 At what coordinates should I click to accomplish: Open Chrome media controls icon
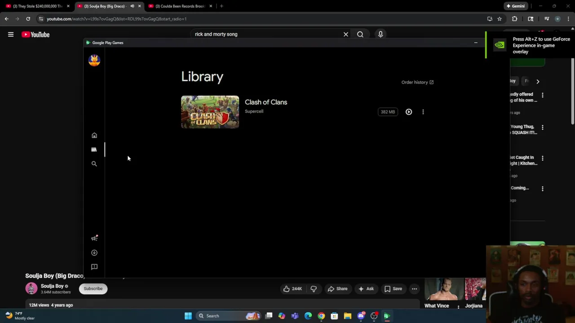coord(547,19)
